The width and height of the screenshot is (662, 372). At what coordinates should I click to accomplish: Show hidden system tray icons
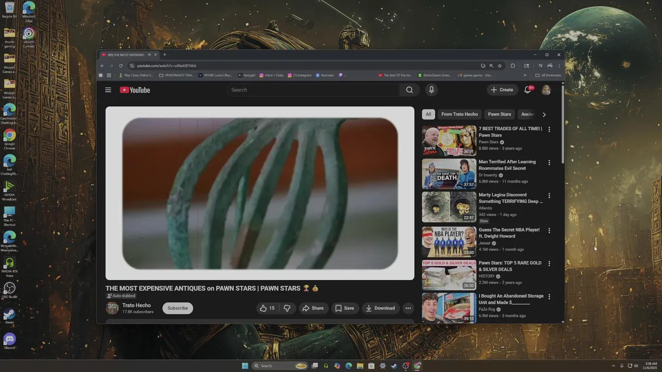pyautogui.click(x=613, y=366)
